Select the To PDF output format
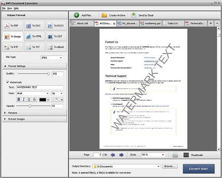This screenshot has height=178, width=222. (13, 26)
